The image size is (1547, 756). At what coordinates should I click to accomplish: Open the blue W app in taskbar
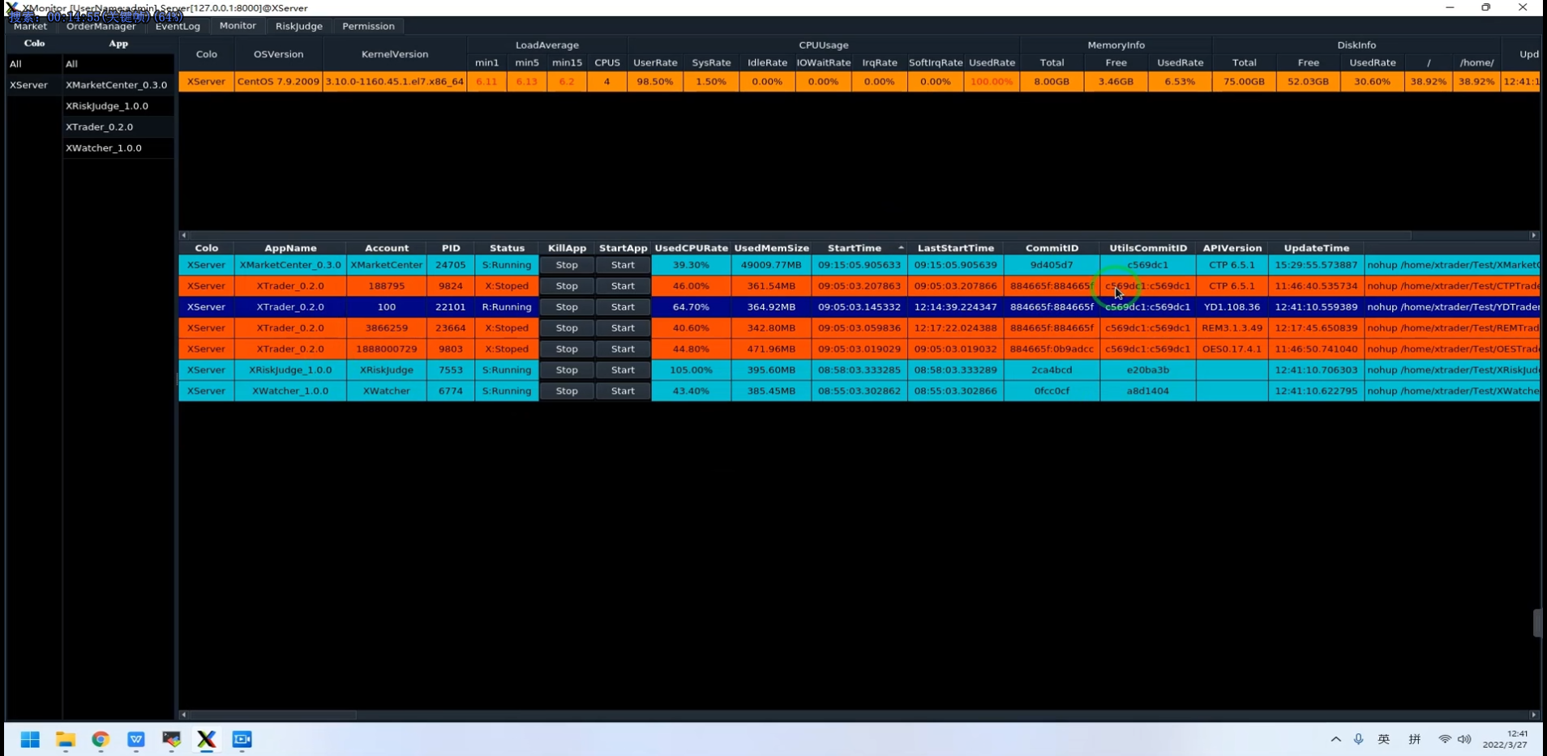pos(136,739)
